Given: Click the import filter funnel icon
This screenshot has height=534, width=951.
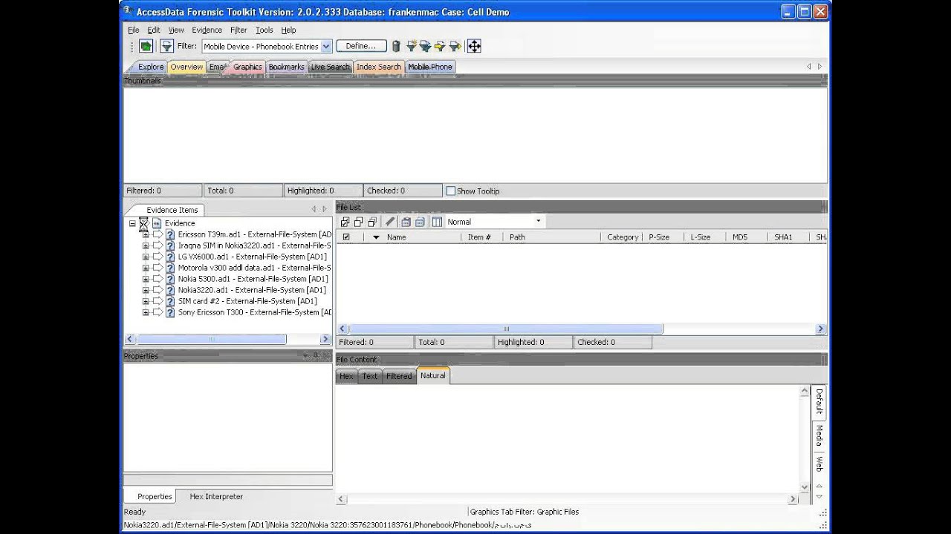Looking at the screenshot, I should (439, 46).
